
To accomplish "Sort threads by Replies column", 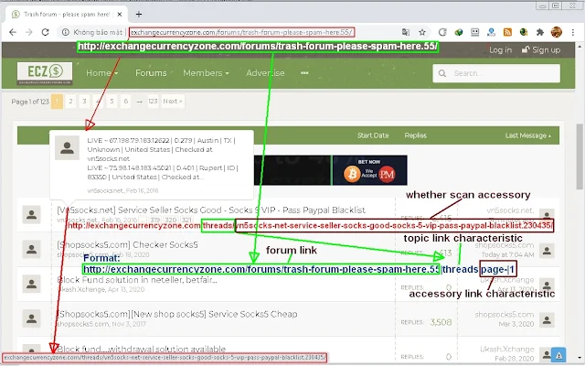I will click(x=416, y=135).
